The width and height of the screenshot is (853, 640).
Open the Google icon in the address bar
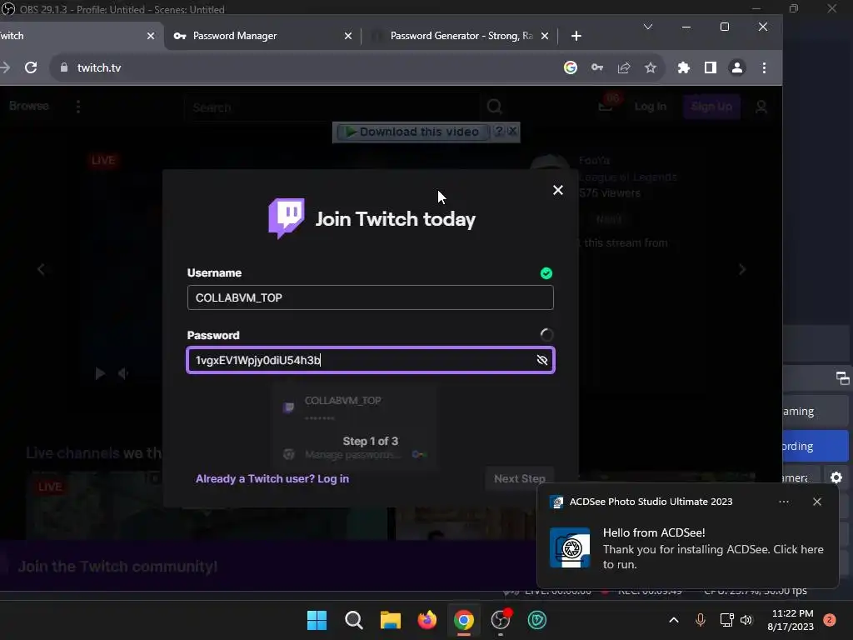pyautogui.click(x=570, y=67)
